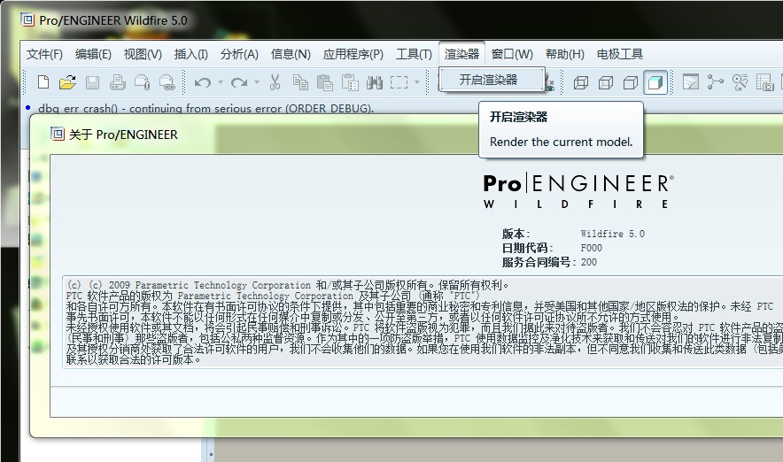The height and width of the screenshot is (462, 783).
Task: Click the Print icon
Action: tap(117, 81)
